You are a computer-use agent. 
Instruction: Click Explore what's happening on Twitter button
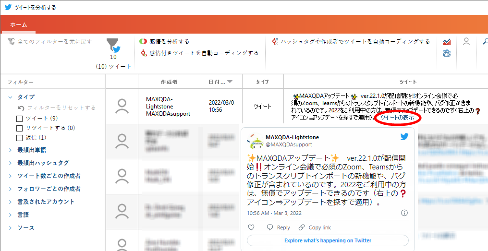[328, 240]
